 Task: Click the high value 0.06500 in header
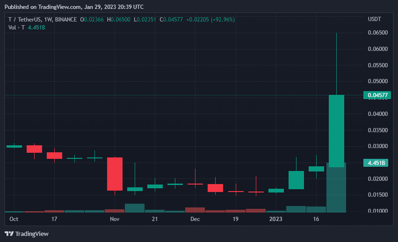click(121, 20)
